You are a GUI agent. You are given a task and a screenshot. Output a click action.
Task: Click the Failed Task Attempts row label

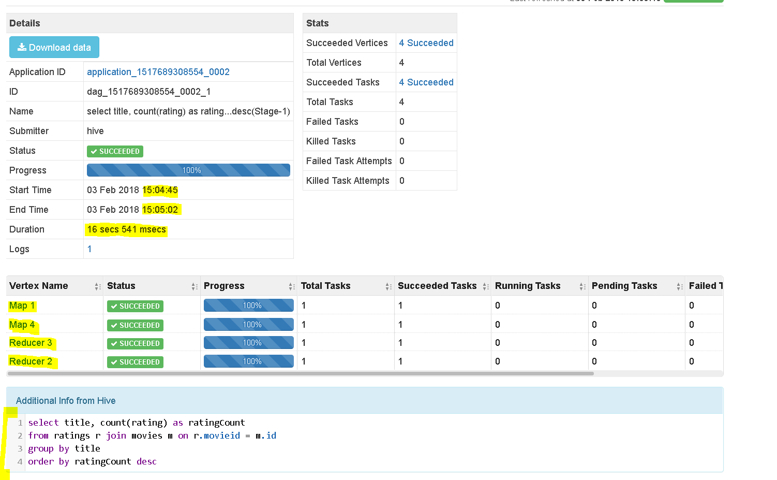349,161
